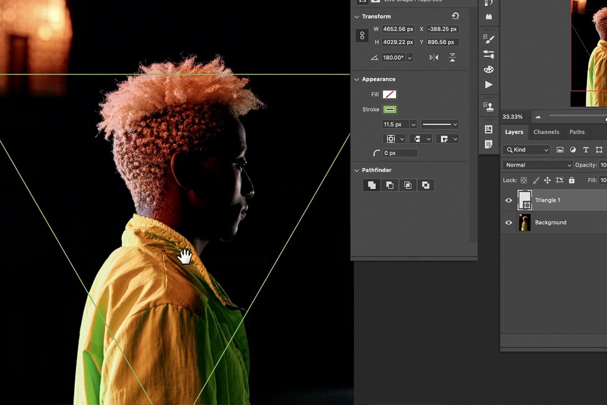Click Pathfinder intersect shape areas button
607x405 pixels.
click(408, 185)
